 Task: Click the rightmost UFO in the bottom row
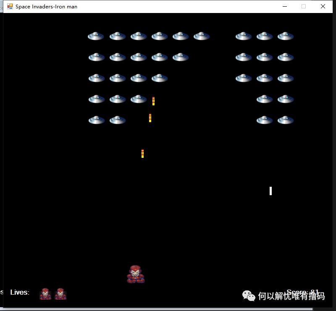[286, 120]
